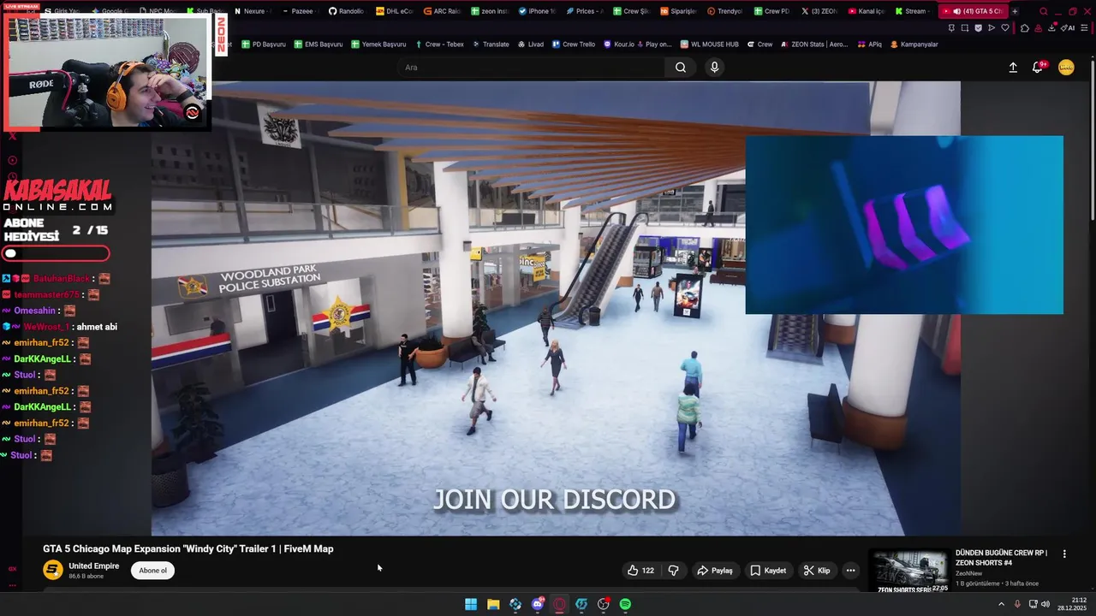This screenshot has height=616, width=1096.
Task: Open the Translate bookmark
Action: pyautogui.click(x=491, y=44)
